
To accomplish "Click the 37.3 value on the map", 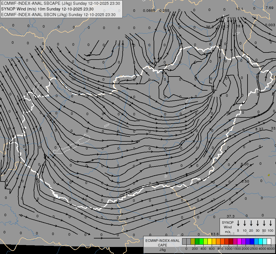I will click(x=231, y=216).
